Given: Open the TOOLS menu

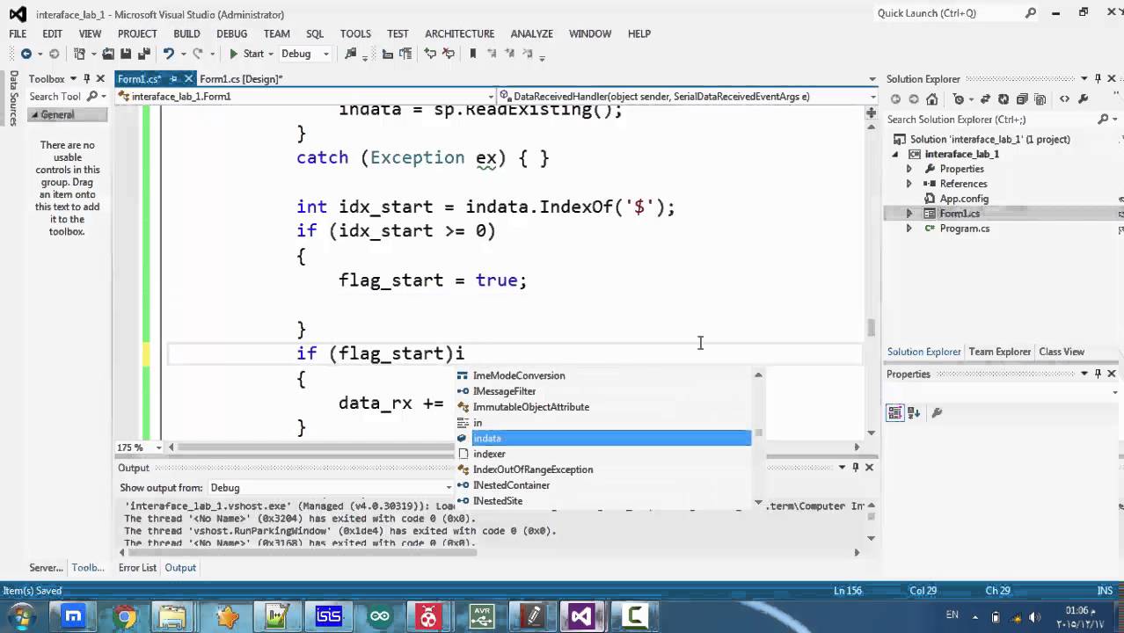Looking at the screenshot, I should [x=355, y=33].
